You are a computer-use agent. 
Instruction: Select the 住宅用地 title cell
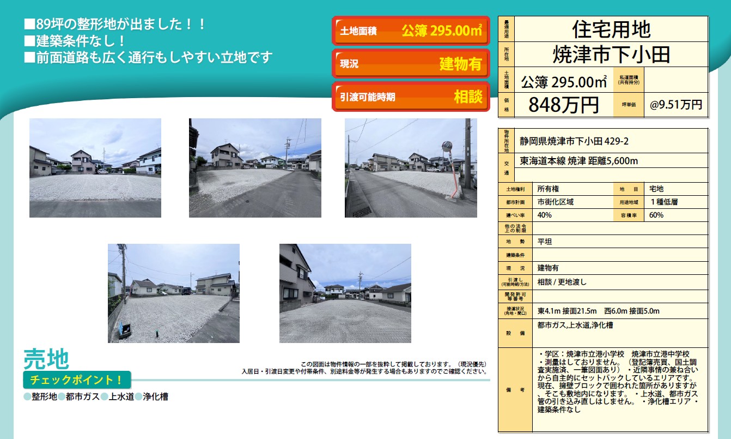click(611, 29)
